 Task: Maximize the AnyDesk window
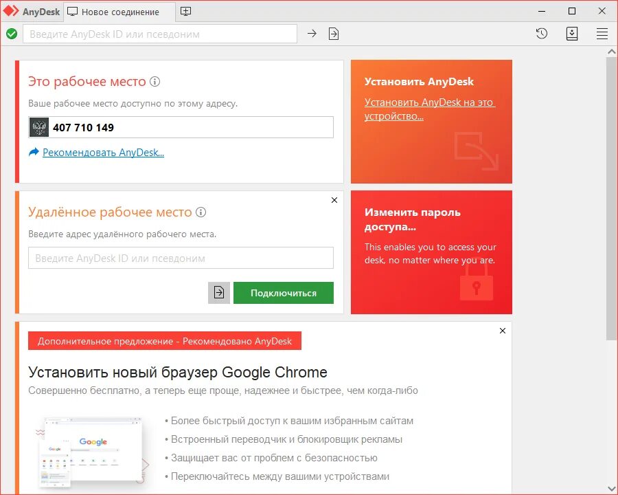coord(572,12)
